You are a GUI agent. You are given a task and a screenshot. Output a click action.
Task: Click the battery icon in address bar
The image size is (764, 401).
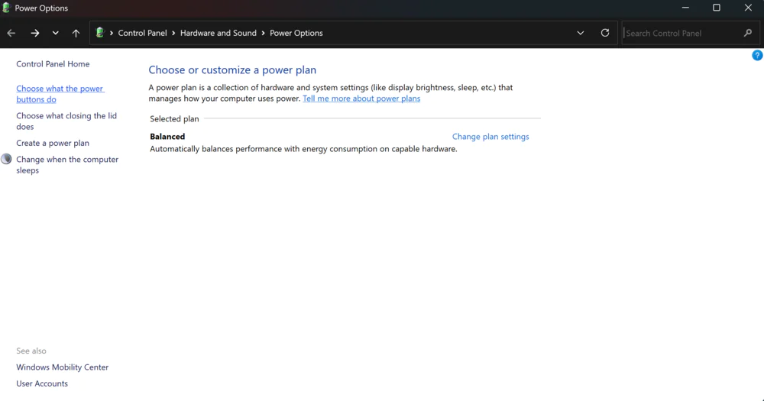tap(100, 33)
